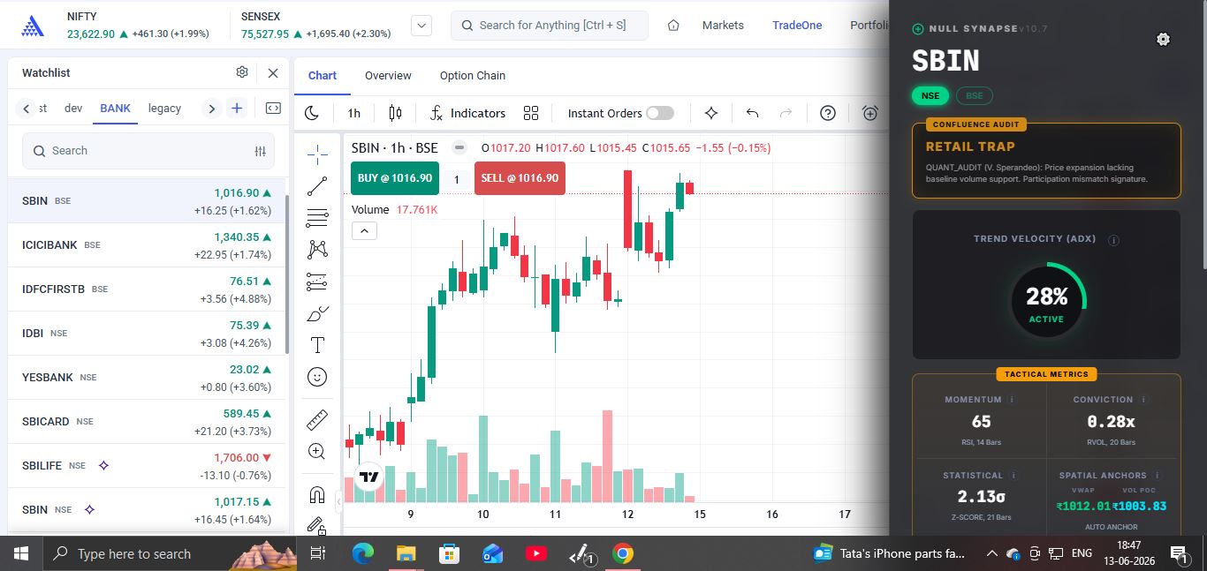
Task: Click BUY @ 1016.90 button
Action: click(x=394, y=178)
